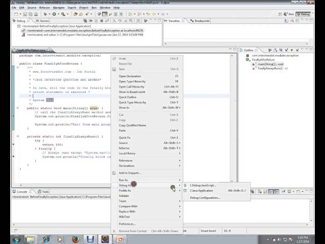Click the Save toolbar icon

(x=25, y=14)
